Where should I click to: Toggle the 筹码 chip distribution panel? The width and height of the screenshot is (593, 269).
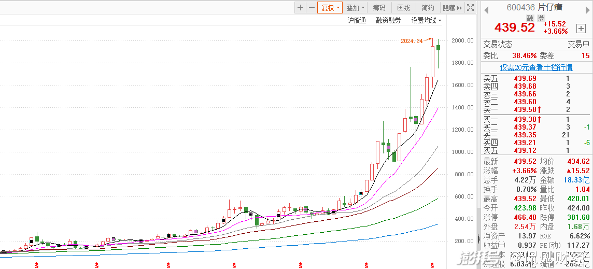click(x=379, y=7)
